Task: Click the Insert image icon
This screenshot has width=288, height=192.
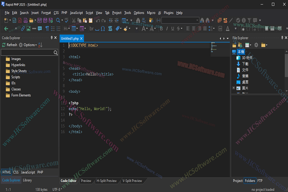Action: (x=28, y=29)
